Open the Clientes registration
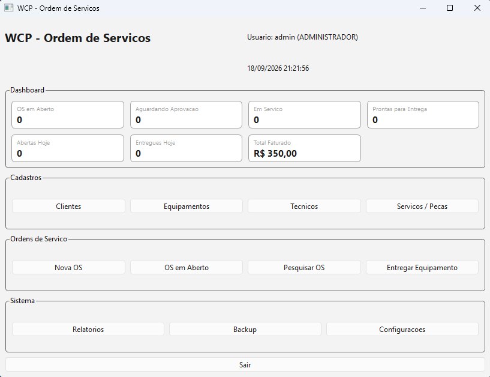Viewport: 490px width, 377px height. click(x=68, y=206)
